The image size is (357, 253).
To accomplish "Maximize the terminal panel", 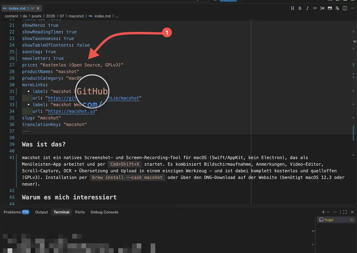I will (x=345, y=212).
